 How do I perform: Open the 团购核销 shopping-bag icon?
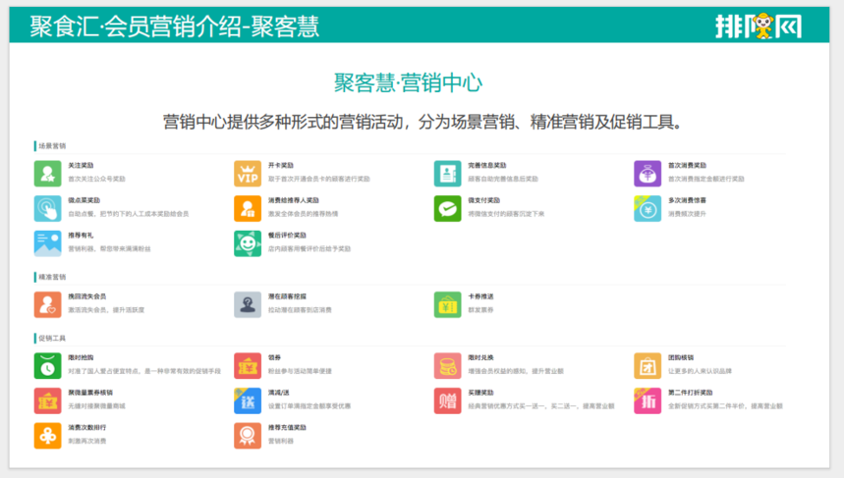pyautogui.click(x=647, y=366)
